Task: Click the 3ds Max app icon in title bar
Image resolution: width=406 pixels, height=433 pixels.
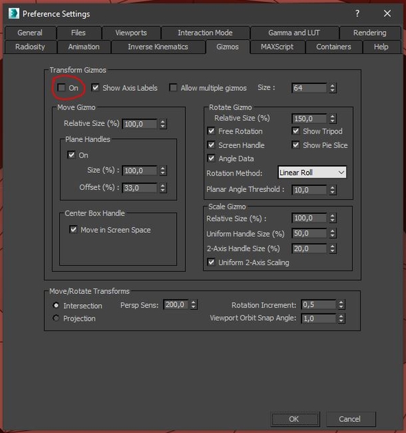Action: (x=14, y=13)
